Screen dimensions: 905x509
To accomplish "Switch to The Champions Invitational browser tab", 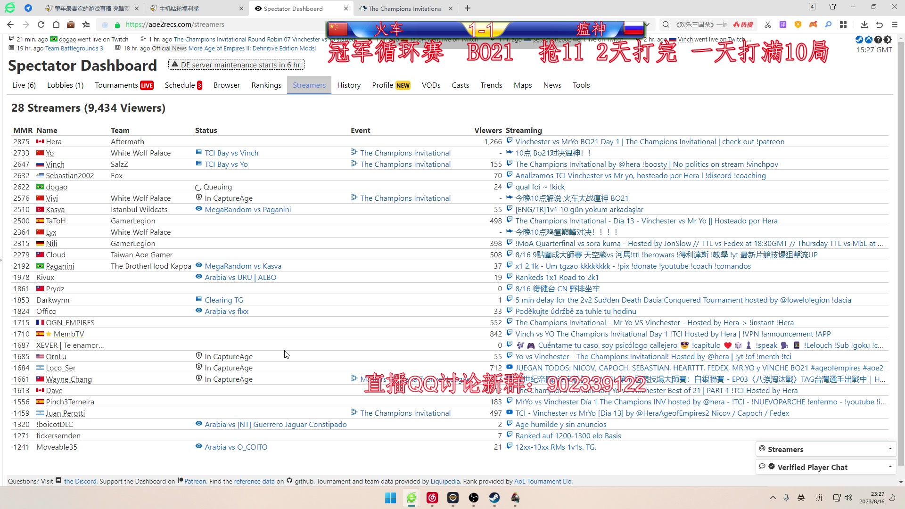I will click(405, 8).
